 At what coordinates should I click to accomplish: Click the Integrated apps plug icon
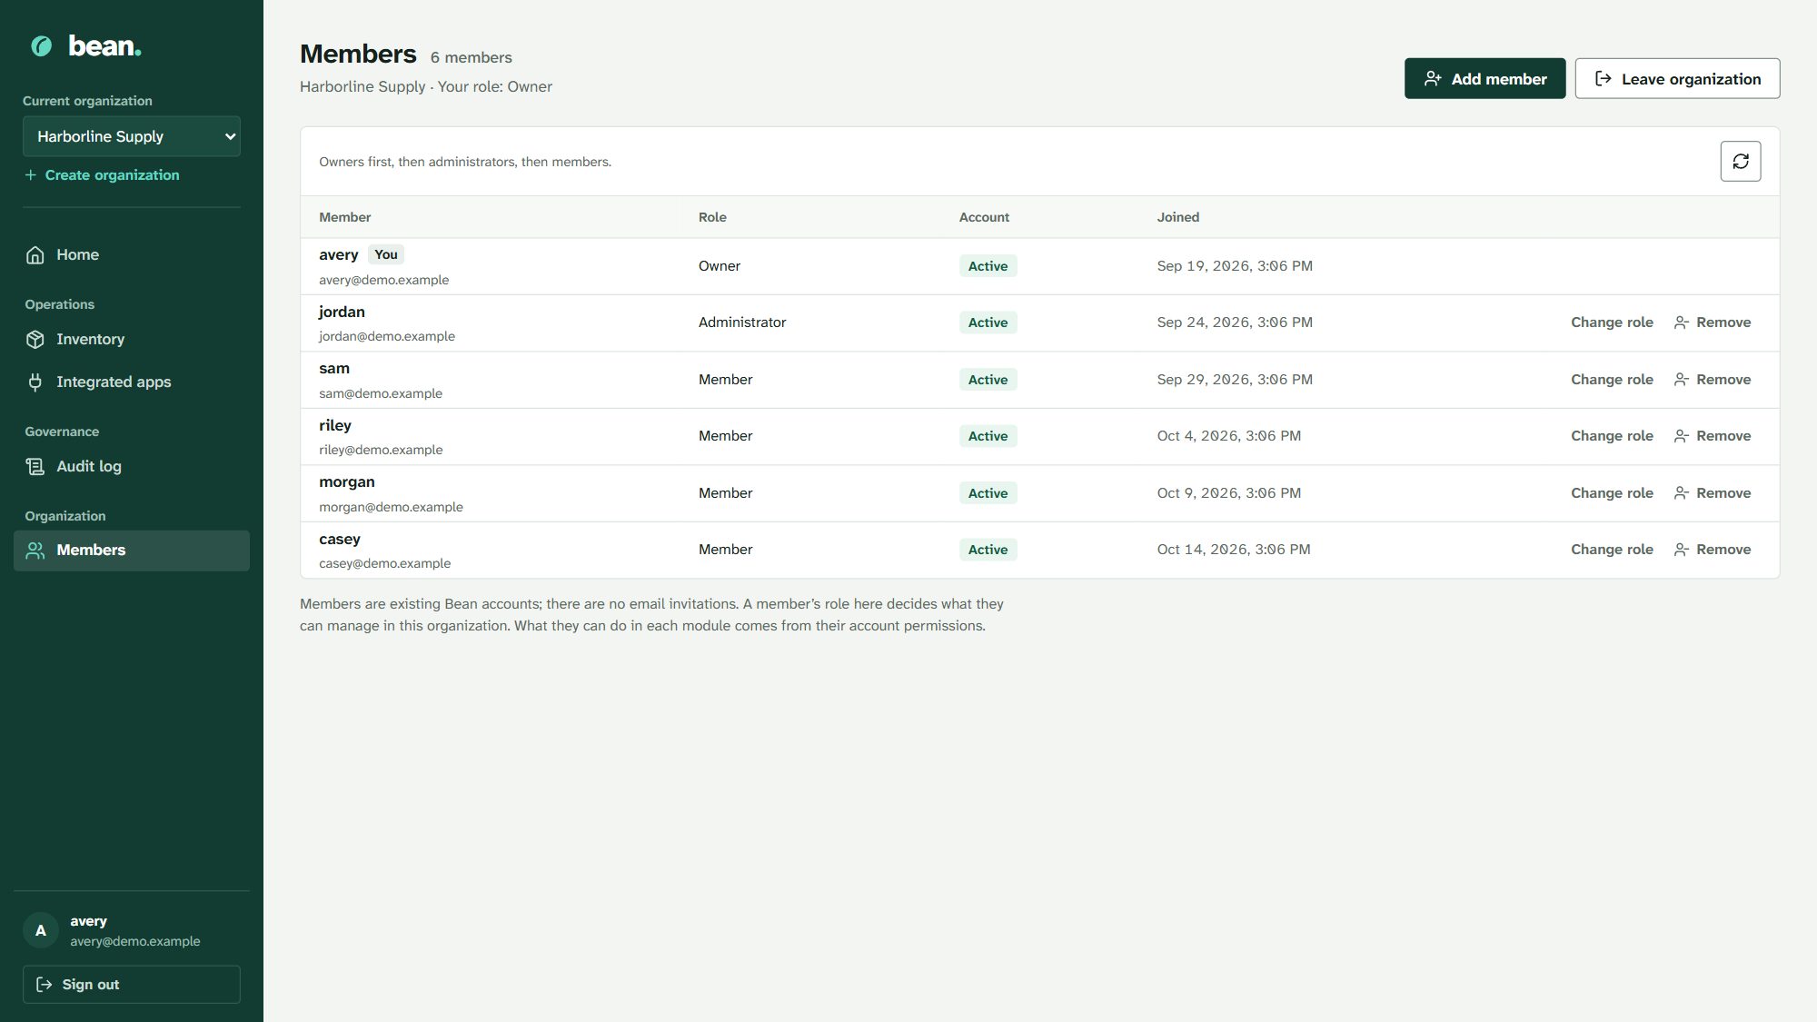tap(35, 382)
